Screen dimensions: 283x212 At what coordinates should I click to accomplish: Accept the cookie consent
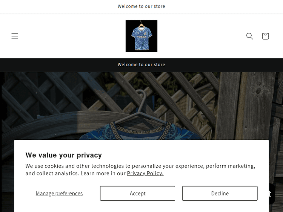[137, 194]
